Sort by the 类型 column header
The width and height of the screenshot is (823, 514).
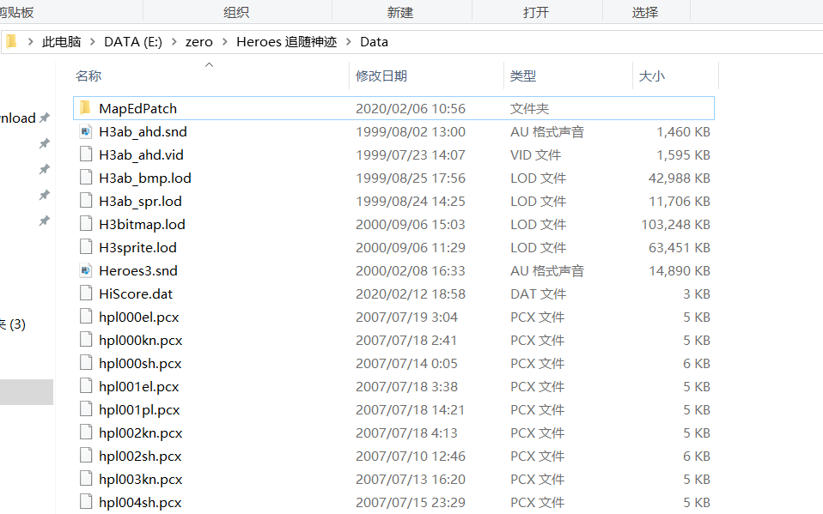tap(523, 76)
